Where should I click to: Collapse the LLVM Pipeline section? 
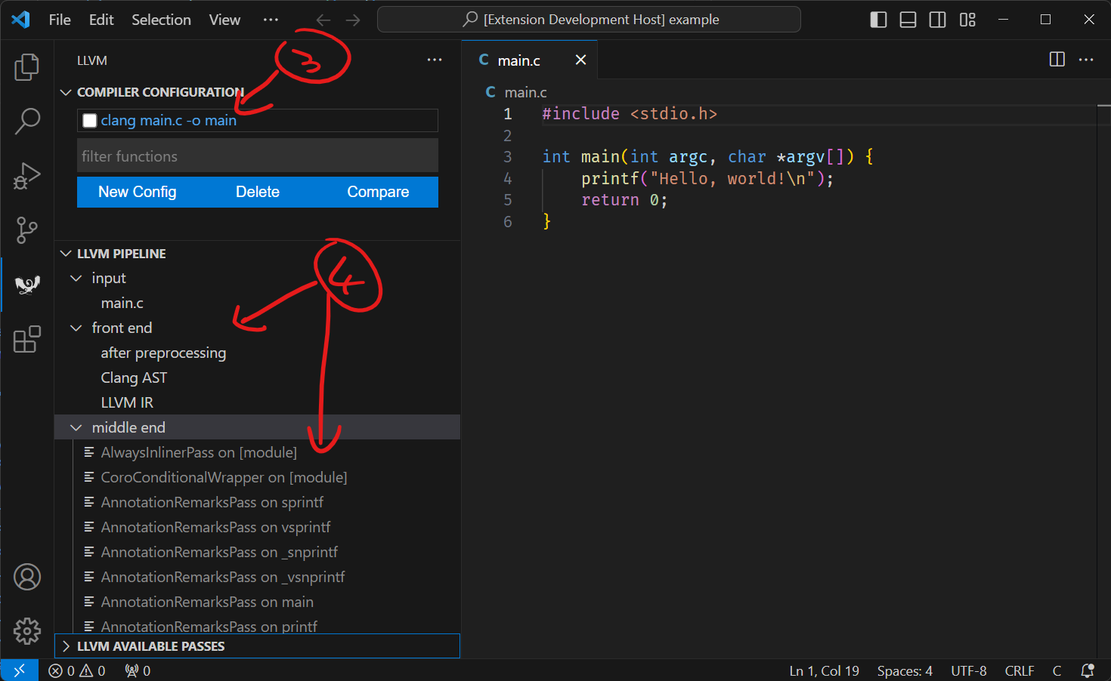(66, 254)
